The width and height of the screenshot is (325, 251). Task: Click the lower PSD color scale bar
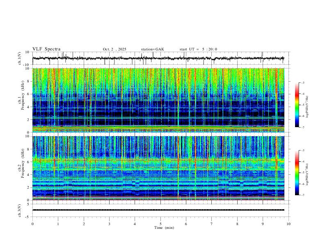tap(297, 173)
